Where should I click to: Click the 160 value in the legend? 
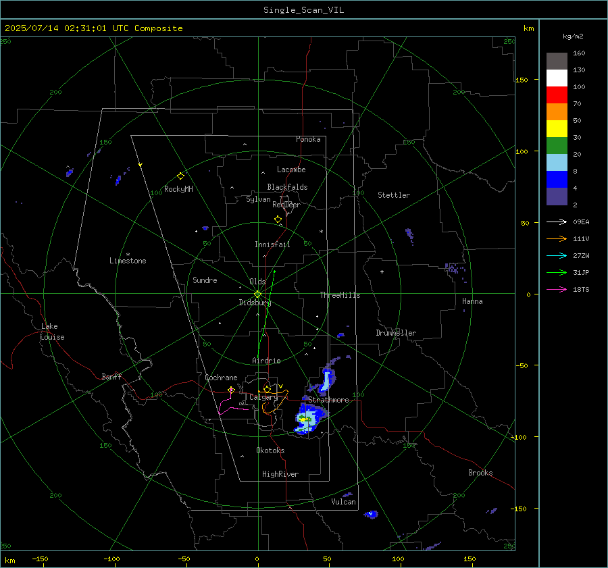[579, 53]
